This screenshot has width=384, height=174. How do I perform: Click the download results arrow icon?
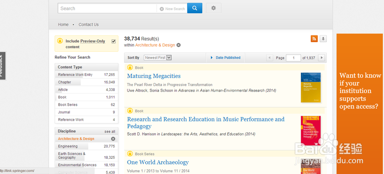click(323, 39)
